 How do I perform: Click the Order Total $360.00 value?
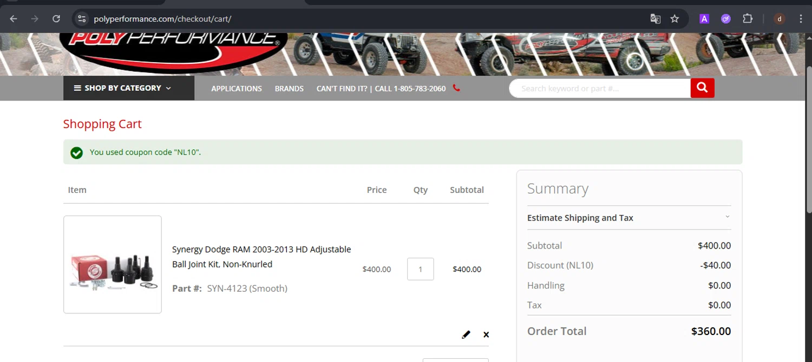click(x=711, y=331)
